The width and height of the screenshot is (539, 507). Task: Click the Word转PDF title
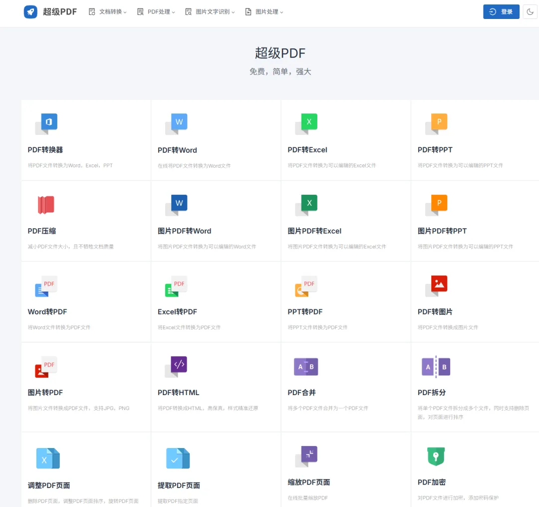pyautogui.click(x=47, y=312)
